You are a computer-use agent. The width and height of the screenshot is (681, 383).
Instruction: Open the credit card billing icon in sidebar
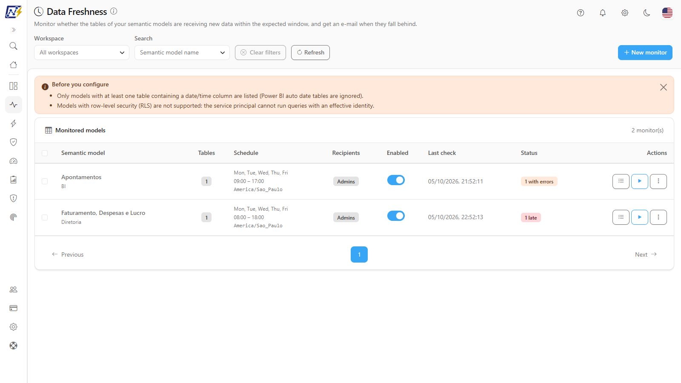(x=14, y=308)
